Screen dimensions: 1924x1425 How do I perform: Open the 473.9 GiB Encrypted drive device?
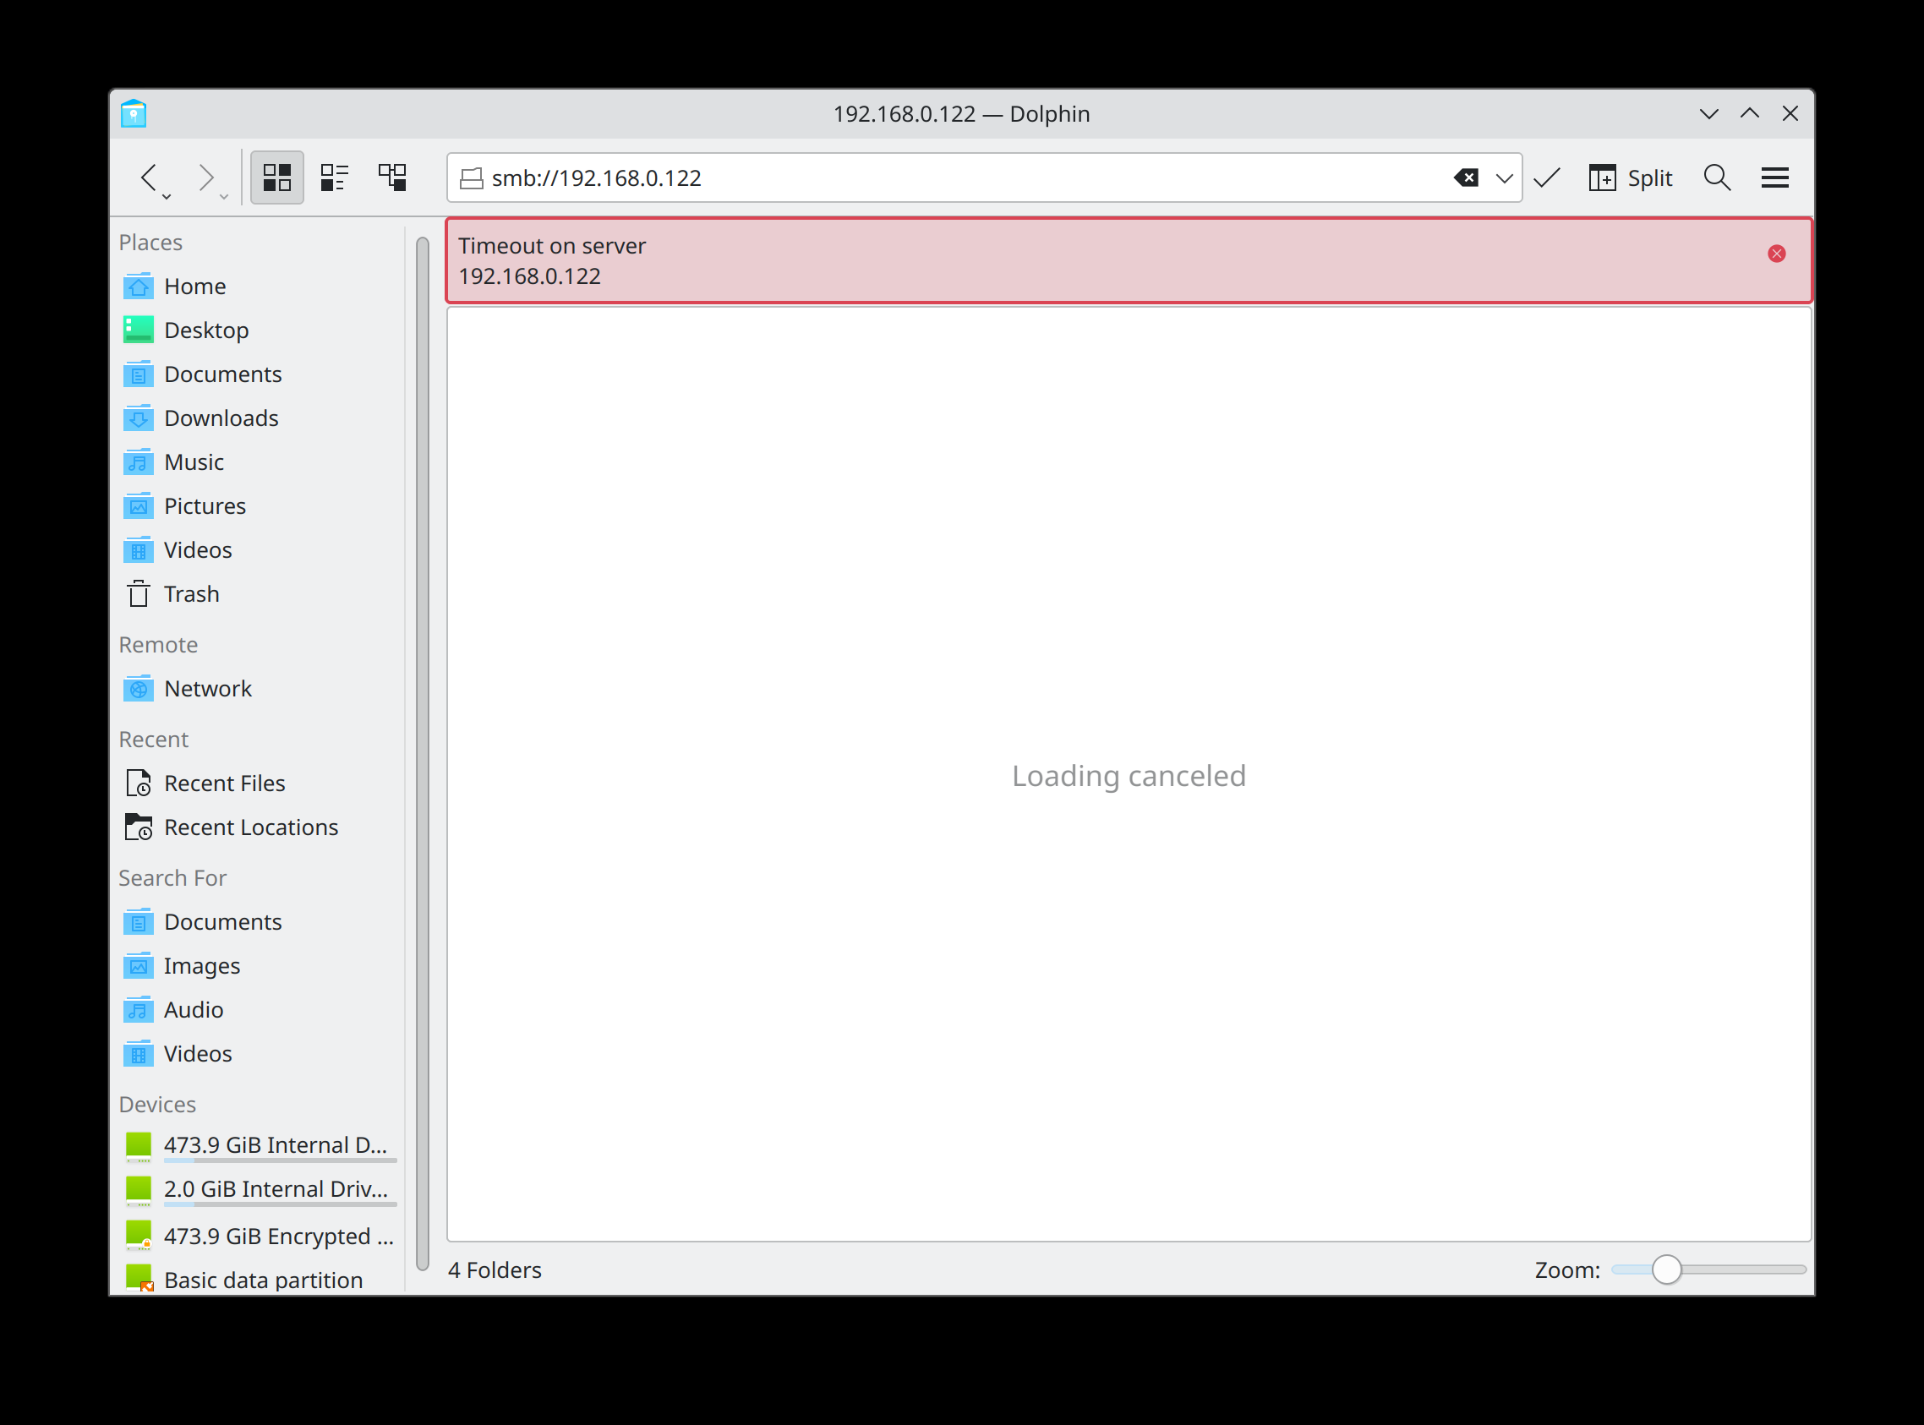(x=259, y=1236)
